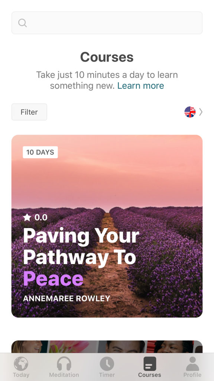Viewport: 214px width, 381px height.
Task: Tap the purple word Peace in title
Action: (x=53, y=278)
